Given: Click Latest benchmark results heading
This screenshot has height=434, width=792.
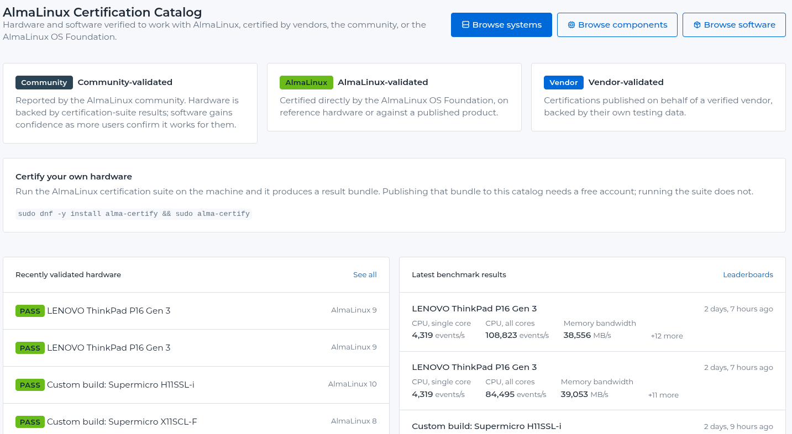Looking at the screenshot, I should pyautogui.click(x=459, y=274).
